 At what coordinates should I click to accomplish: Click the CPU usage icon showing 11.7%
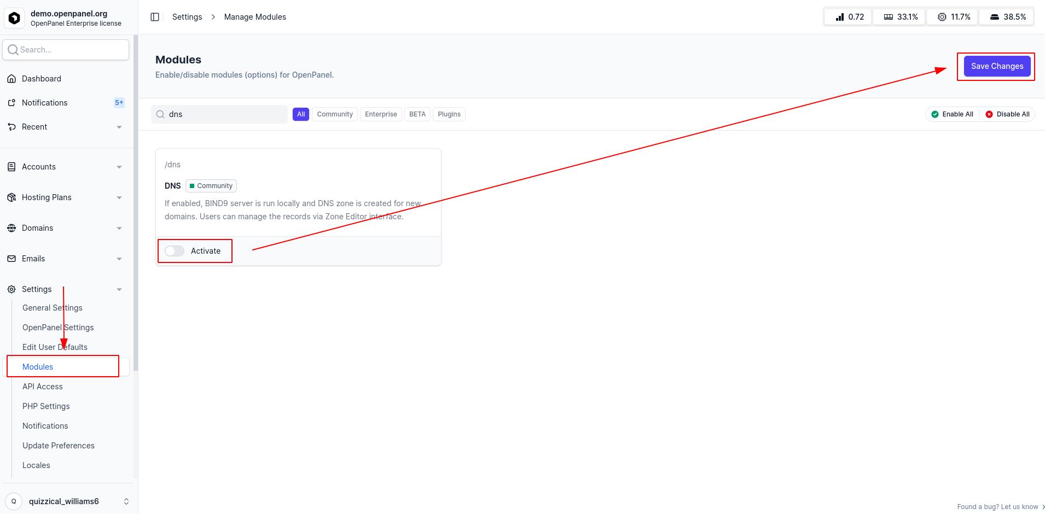click(x=942, y=16)
